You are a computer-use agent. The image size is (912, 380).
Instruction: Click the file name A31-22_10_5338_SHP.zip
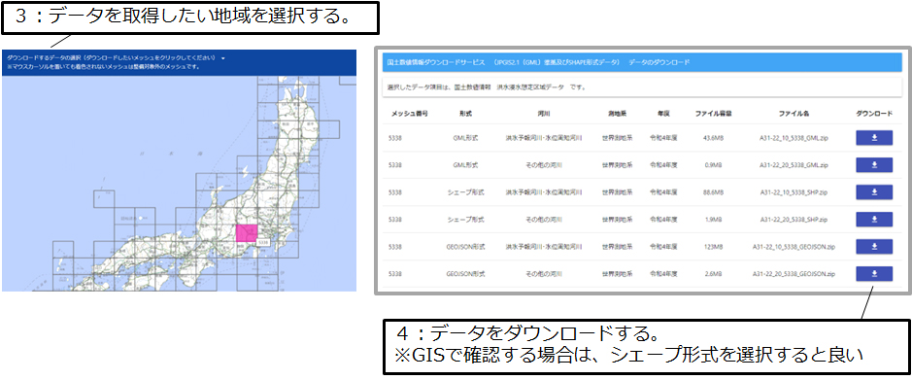[x=794, y=192]
